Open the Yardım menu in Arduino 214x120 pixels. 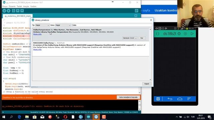[33, 6]
